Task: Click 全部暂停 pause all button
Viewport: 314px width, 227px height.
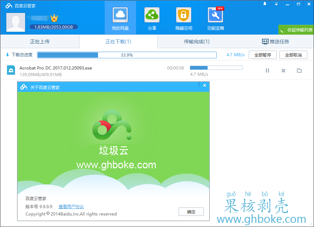Action: (x=262, y=55)
